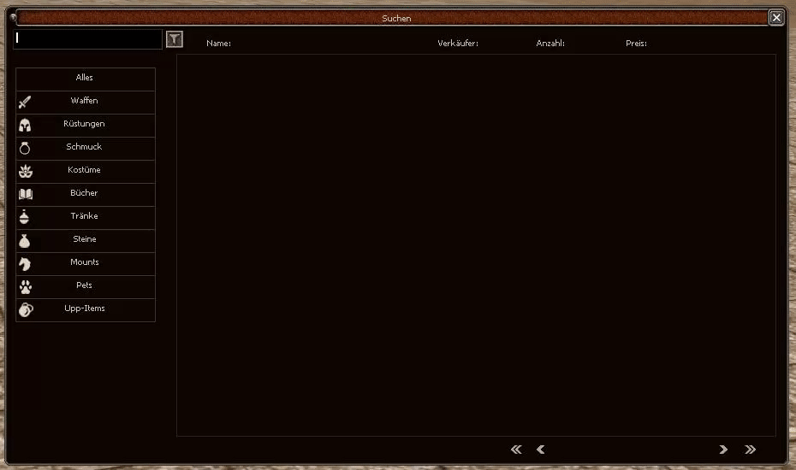Go to the next results page
The width and height of the screenshot is (796, 470).
(x=723, y=449)
